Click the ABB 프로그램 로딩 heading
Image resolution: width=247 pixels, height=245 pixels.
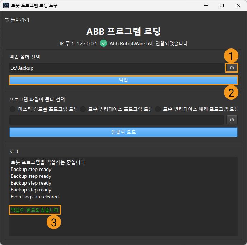pyautogui.click(x=123, y=31)
